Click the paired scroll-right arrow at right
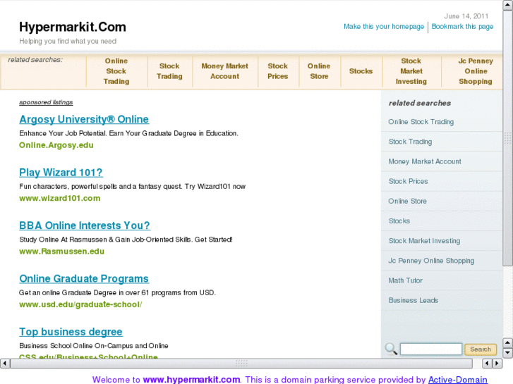Screen dimensions: 513x384 497,363
